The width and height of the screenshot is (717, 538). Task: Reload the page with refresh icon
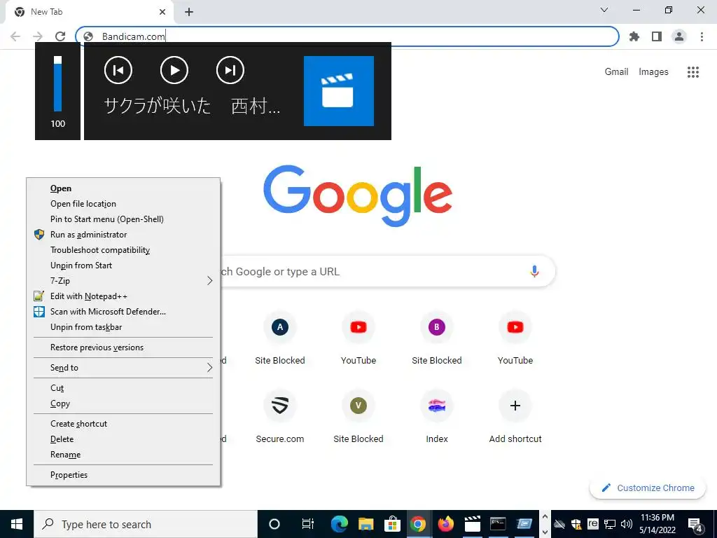click(x=60, y=36)
